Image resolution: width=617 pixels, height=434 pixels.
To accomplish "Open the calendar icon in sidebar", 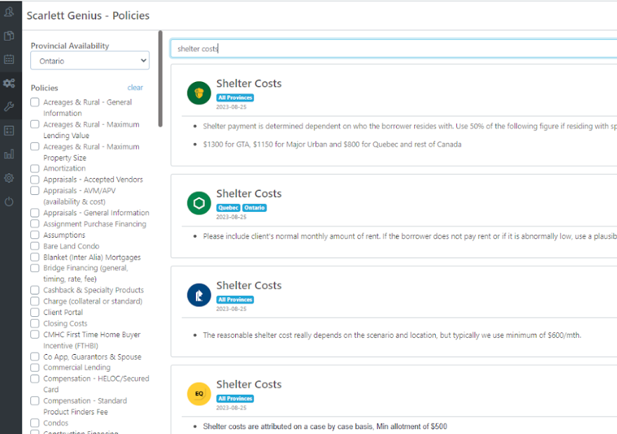I will click(x=8, y=60).
